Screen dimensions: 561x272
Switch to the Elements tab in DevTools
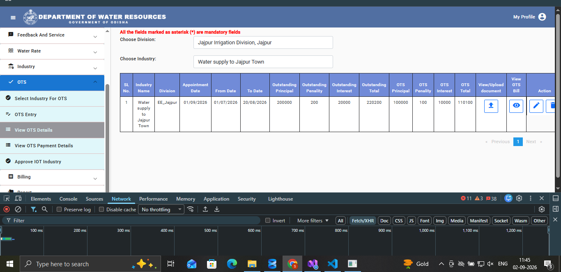[x=41, y=199]
